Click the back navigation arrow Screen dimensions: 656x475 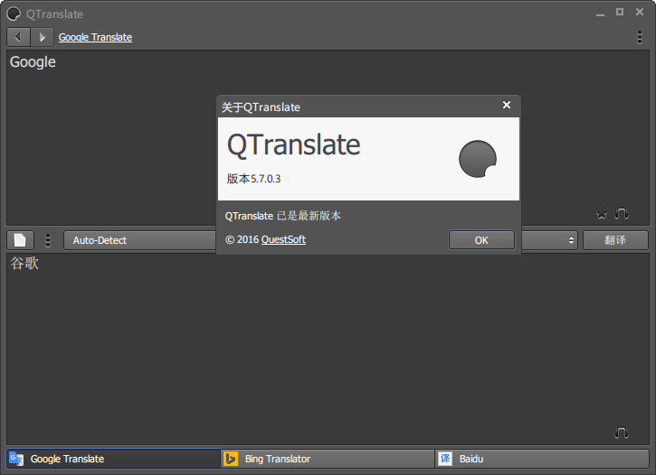[x=18, y=37]
